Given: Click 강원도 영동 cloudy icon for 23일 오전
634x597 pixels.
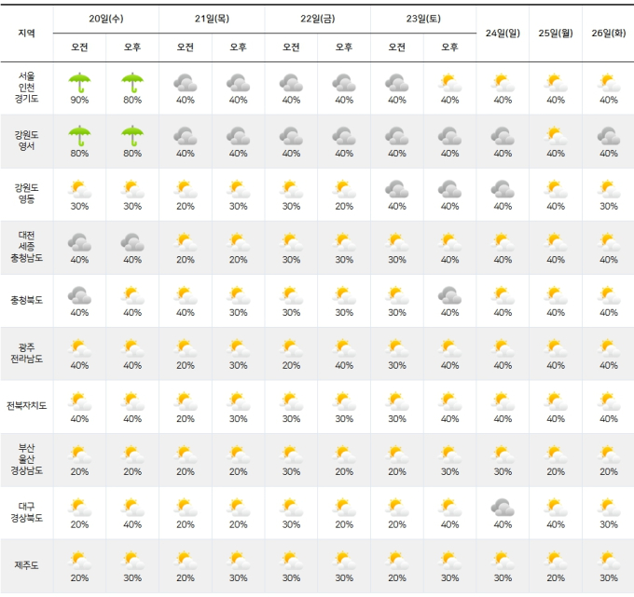Looking at the screenshot, I should coord(397,189).
